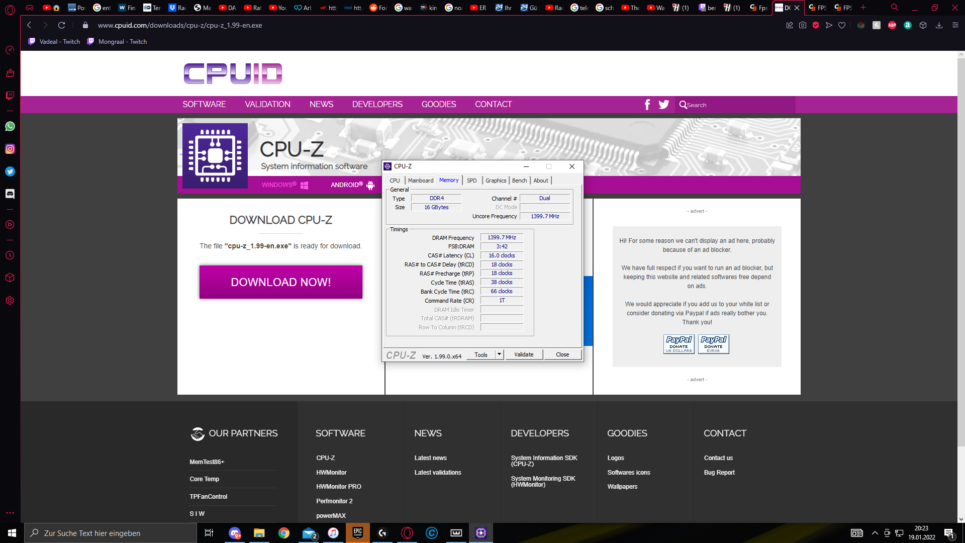The width and height of the screenshot is (965, 543).
Task: Click the CPUID site search field
Action: [x=739, y=105]
